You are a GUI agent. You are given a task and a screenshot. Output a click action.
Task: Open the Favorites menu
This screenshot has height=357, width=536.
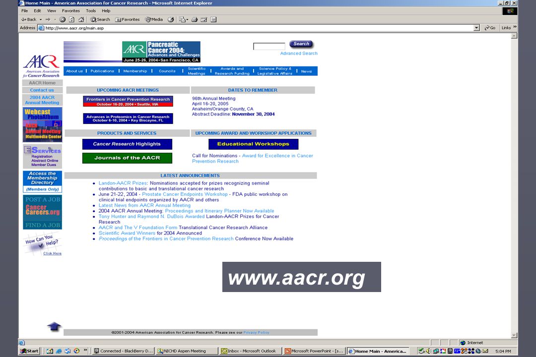coord(71,10)
